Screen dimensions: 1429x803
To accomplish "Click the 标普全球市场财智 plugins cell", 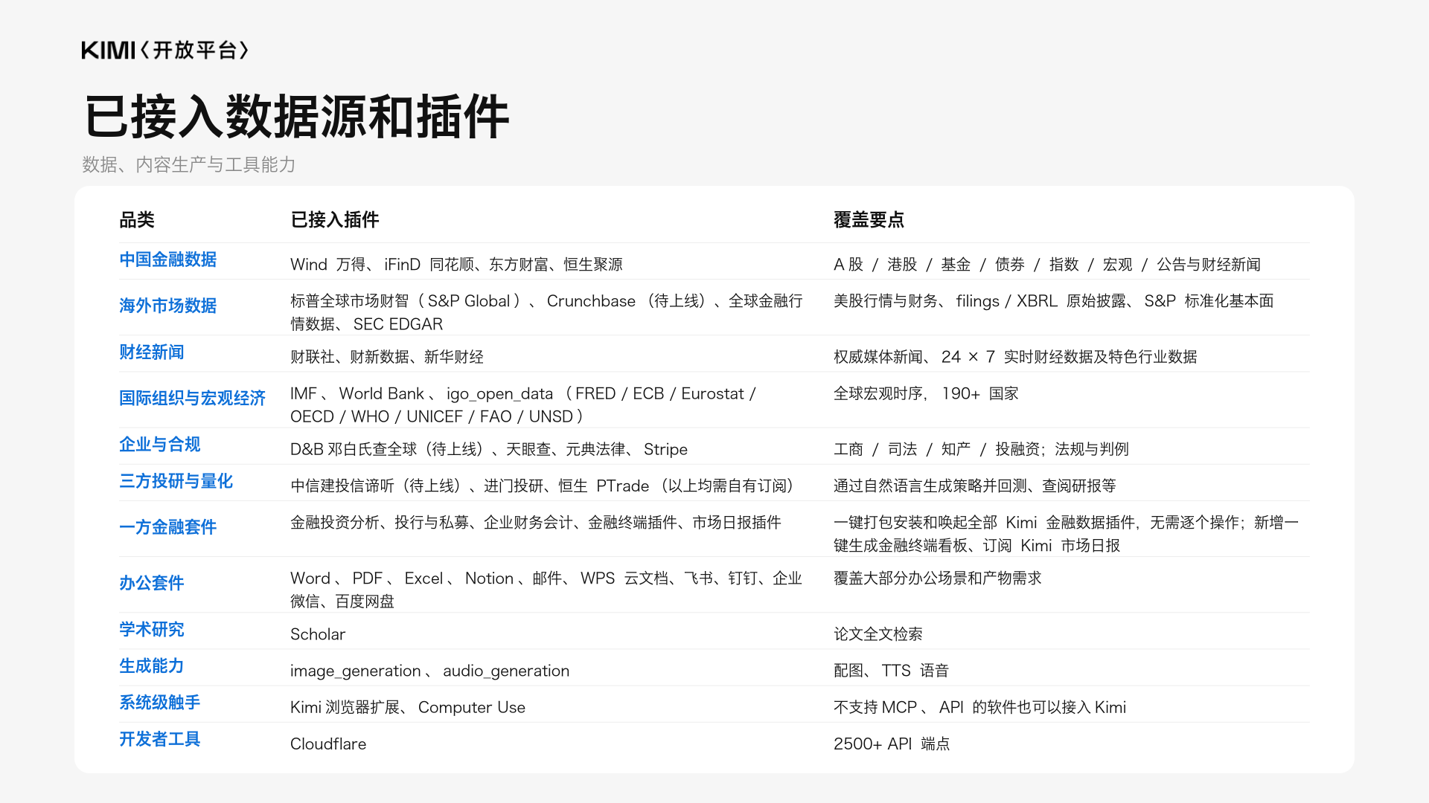I will click(547, 312).
